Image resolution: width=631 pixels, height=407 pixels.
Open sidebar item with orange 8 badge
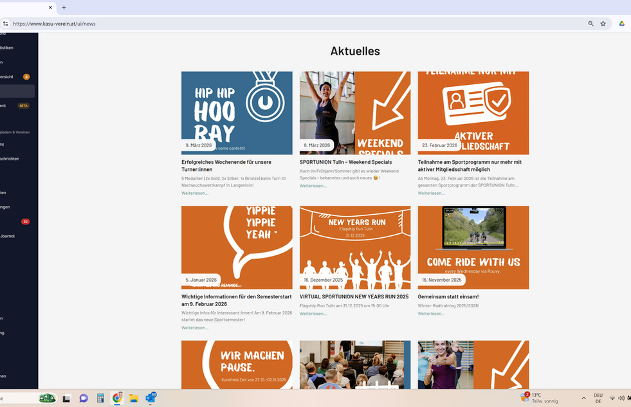pos(16,77)
